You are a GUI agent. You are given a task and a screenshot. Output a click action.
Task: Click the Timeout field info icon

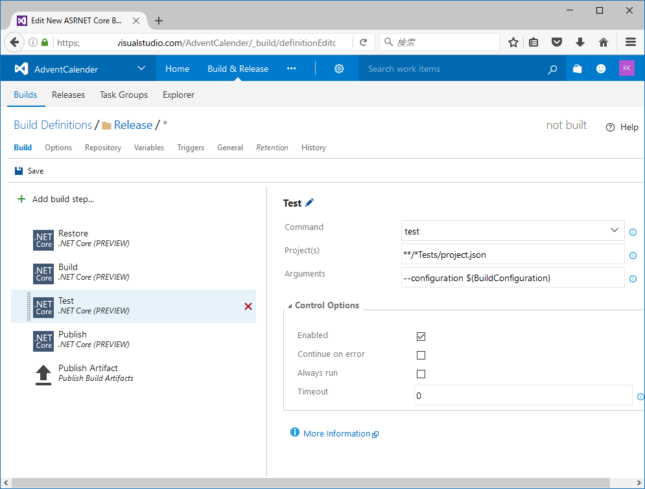[x=640, y=396]
